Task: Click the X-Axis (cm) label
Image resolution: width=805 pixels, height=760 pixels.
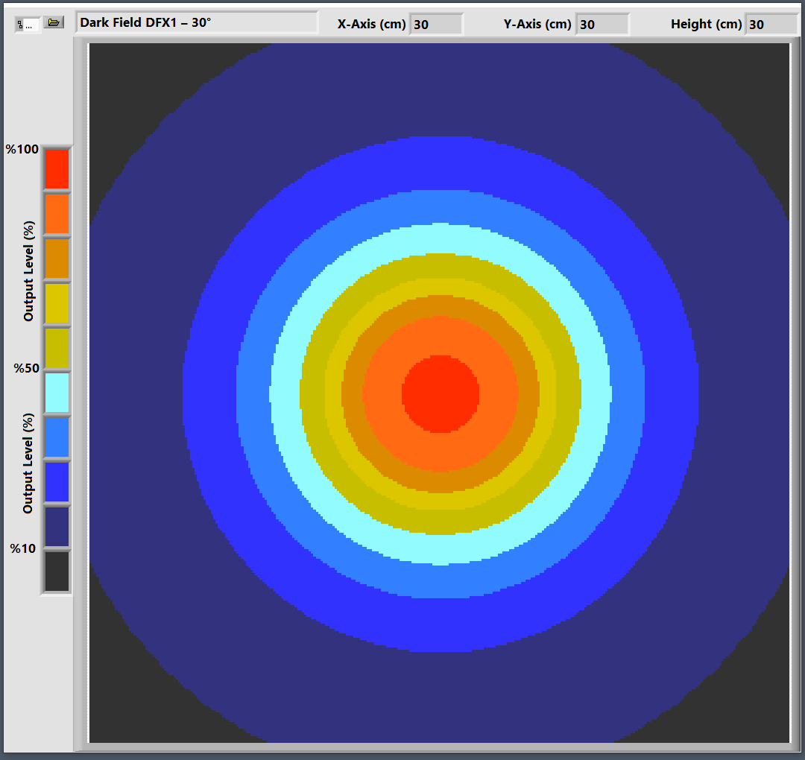Action: [x=371, y=24]
